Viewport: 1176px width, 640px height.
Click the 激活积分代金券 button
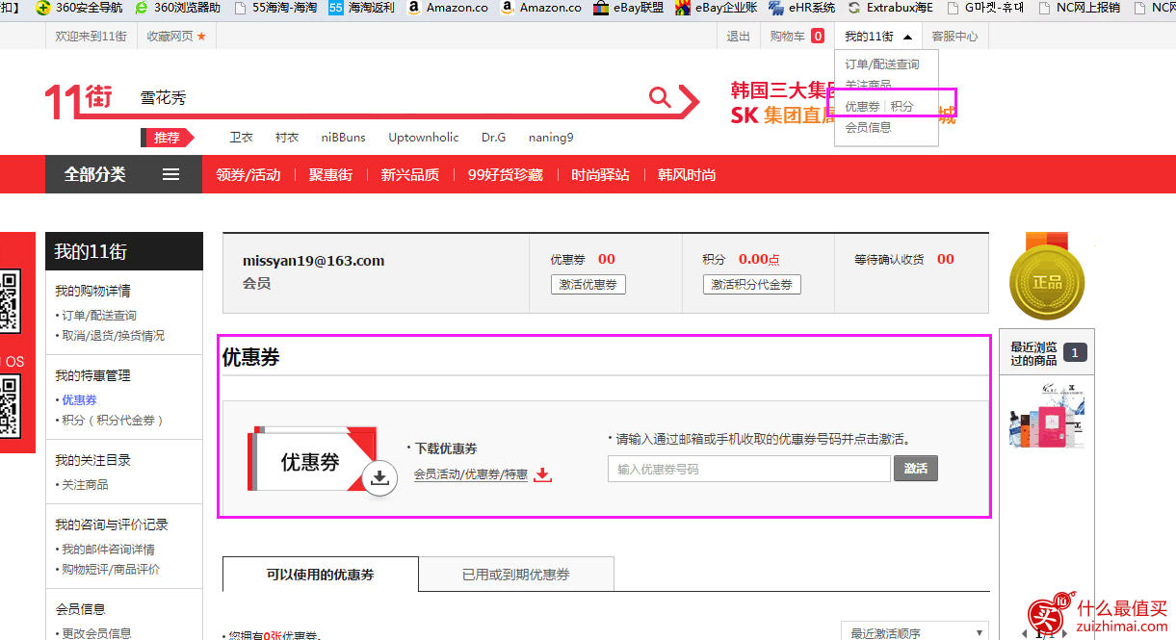[751, 285]
